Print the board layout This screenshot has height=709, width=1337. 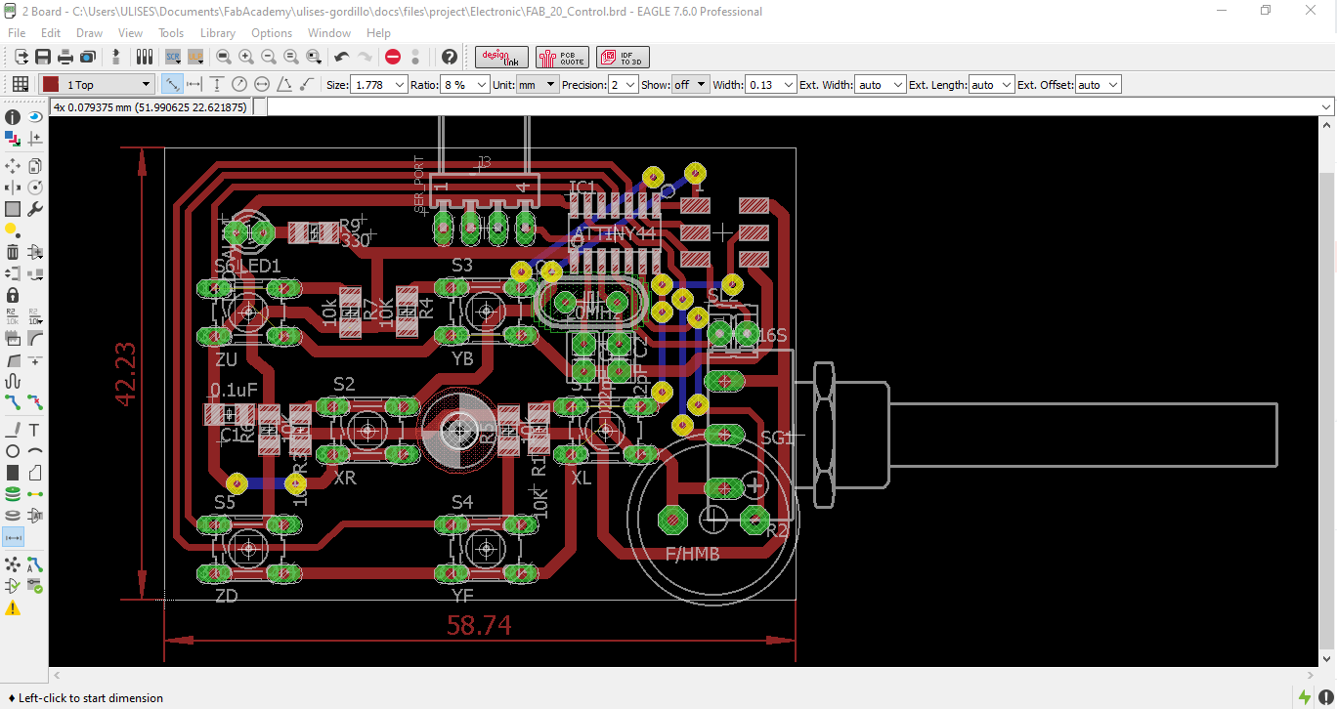[65, 58]
